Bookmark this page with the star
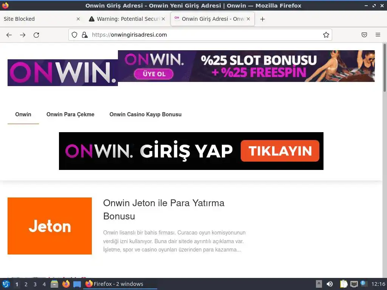387x290 pixels. 326,35
